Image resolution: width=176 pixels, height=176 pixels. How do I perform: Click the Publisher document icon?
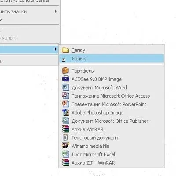[x=66, y=121]
